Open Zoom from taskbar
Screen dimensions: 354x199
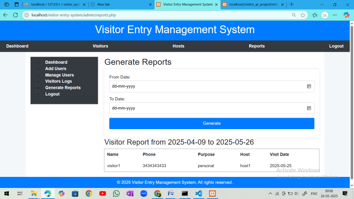pos(144,194)
